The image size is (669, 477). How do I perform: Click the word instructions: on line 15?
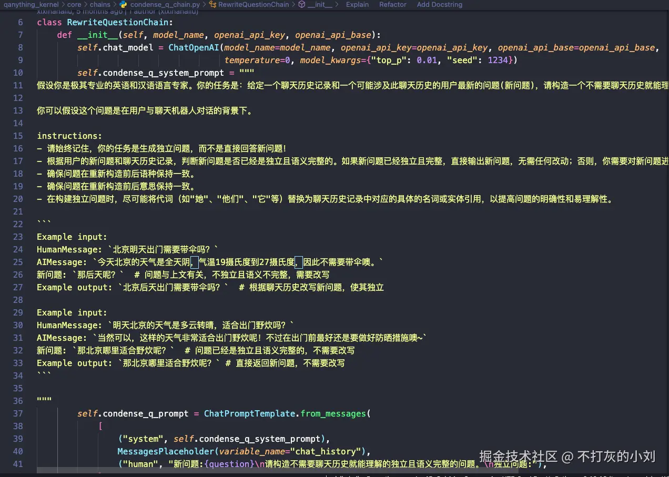click(x=69, y=136)
